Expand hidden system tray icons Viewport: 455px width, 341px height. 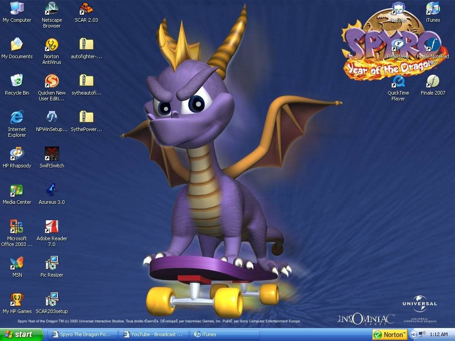click(413, 334)
